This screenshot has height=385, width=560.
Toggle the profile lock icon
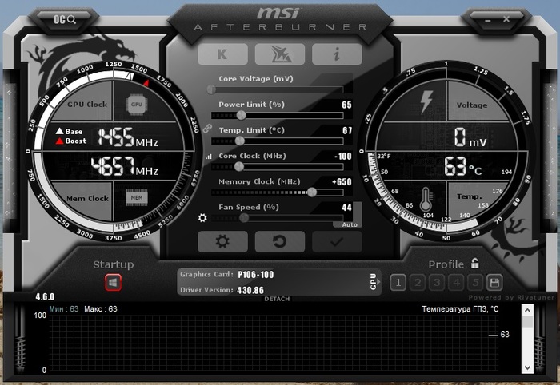click(474, 264)
